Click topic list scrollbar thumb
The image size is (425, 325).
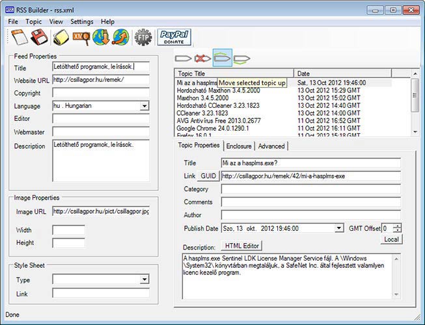(x=415, y=95)
